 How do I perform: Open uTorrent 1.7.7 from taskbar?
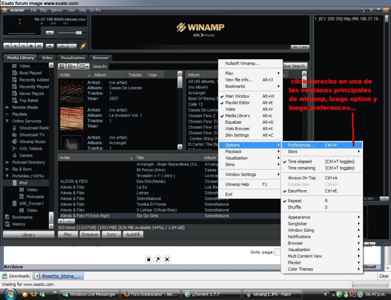click(x=212, y=295)
